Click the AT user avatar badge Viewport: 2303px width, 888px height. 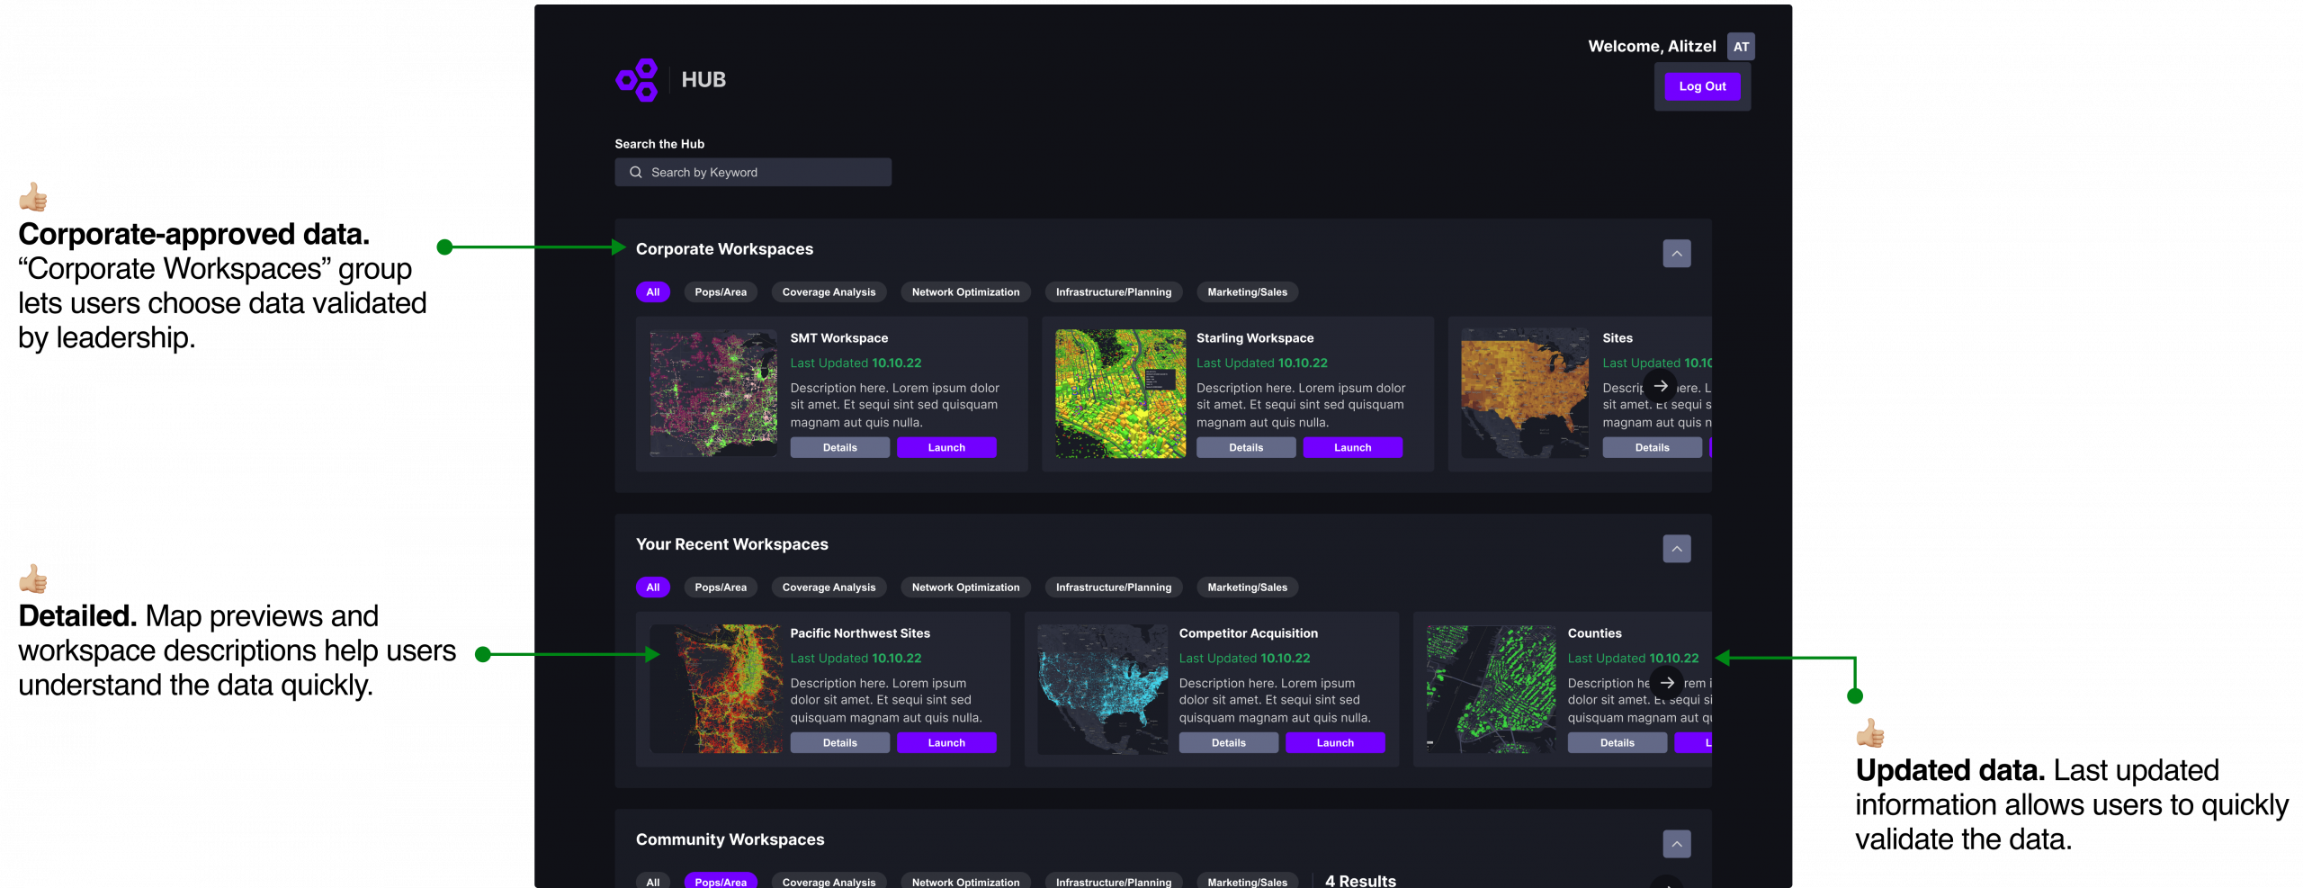point(1741,47)
